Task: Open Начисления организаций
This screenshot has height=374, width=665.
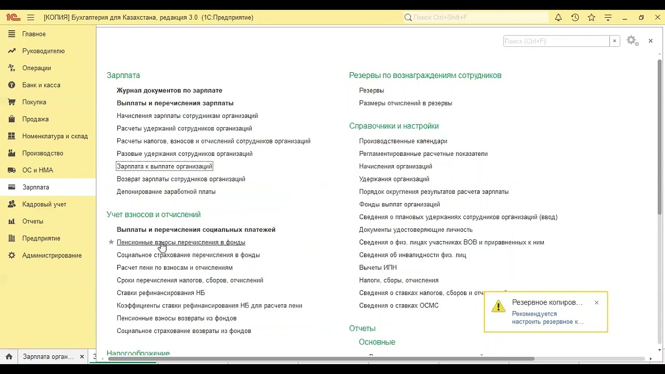Action: [396, 166]
